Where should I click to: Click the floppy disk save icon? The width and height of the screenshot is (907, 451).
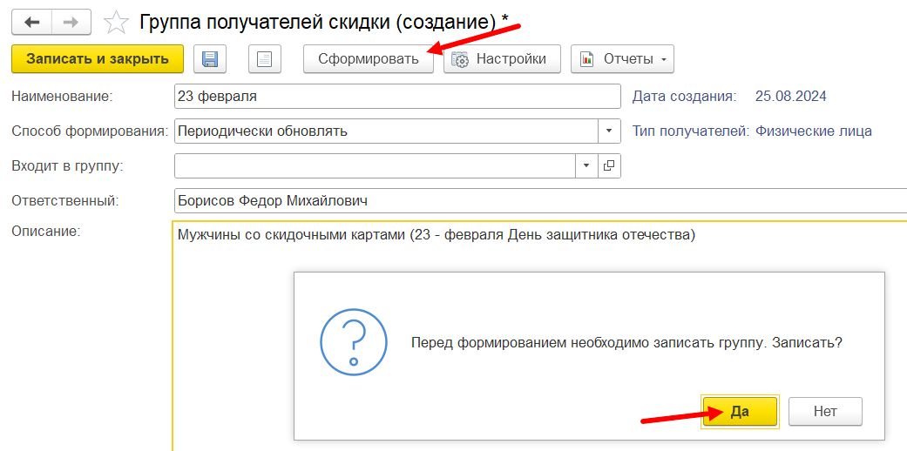pos(209,59)
